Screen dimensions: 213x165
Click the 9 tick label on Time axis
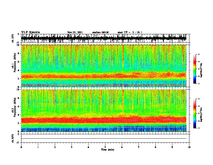pos(172,147)
